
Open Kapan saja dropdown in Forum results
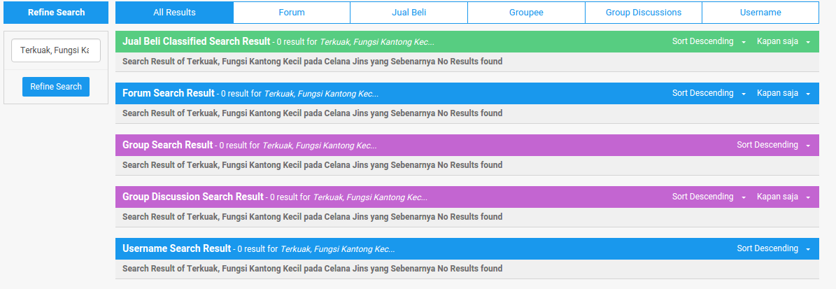point(784,93)
